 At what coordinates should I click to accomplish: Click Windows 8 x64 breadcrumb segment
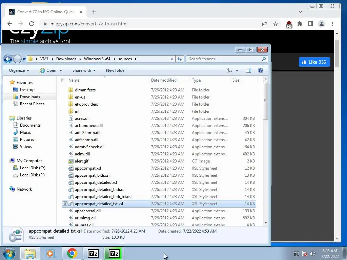click(97, 59)
